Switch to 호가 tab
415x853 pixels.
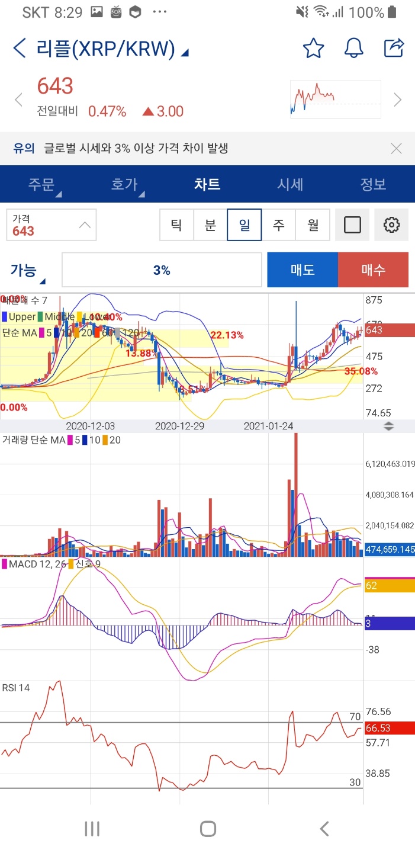[124, 184]
